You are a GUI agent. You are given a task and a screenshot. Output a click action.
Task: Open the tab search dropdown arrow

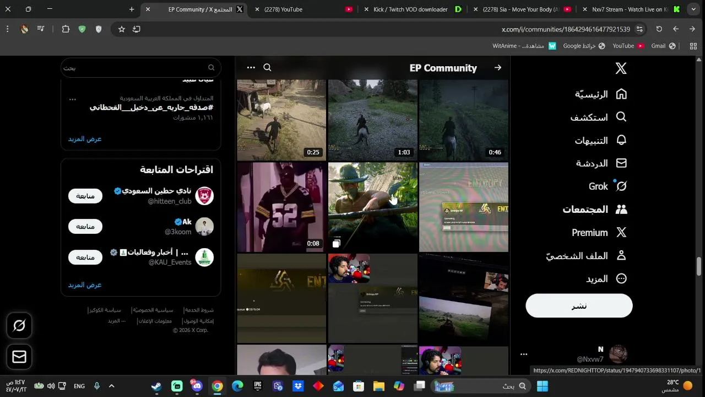pyautogui.click(x=693, y=9)
